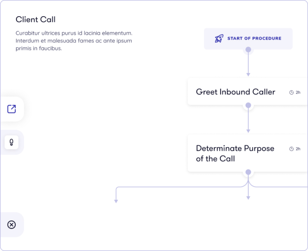The image size is (308, 251).
Task: Select the Start of Procedure label
Action: point(254,39)
